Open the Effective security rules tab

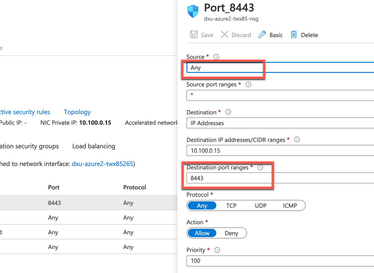pyautogui.click(x=25, y=112)
